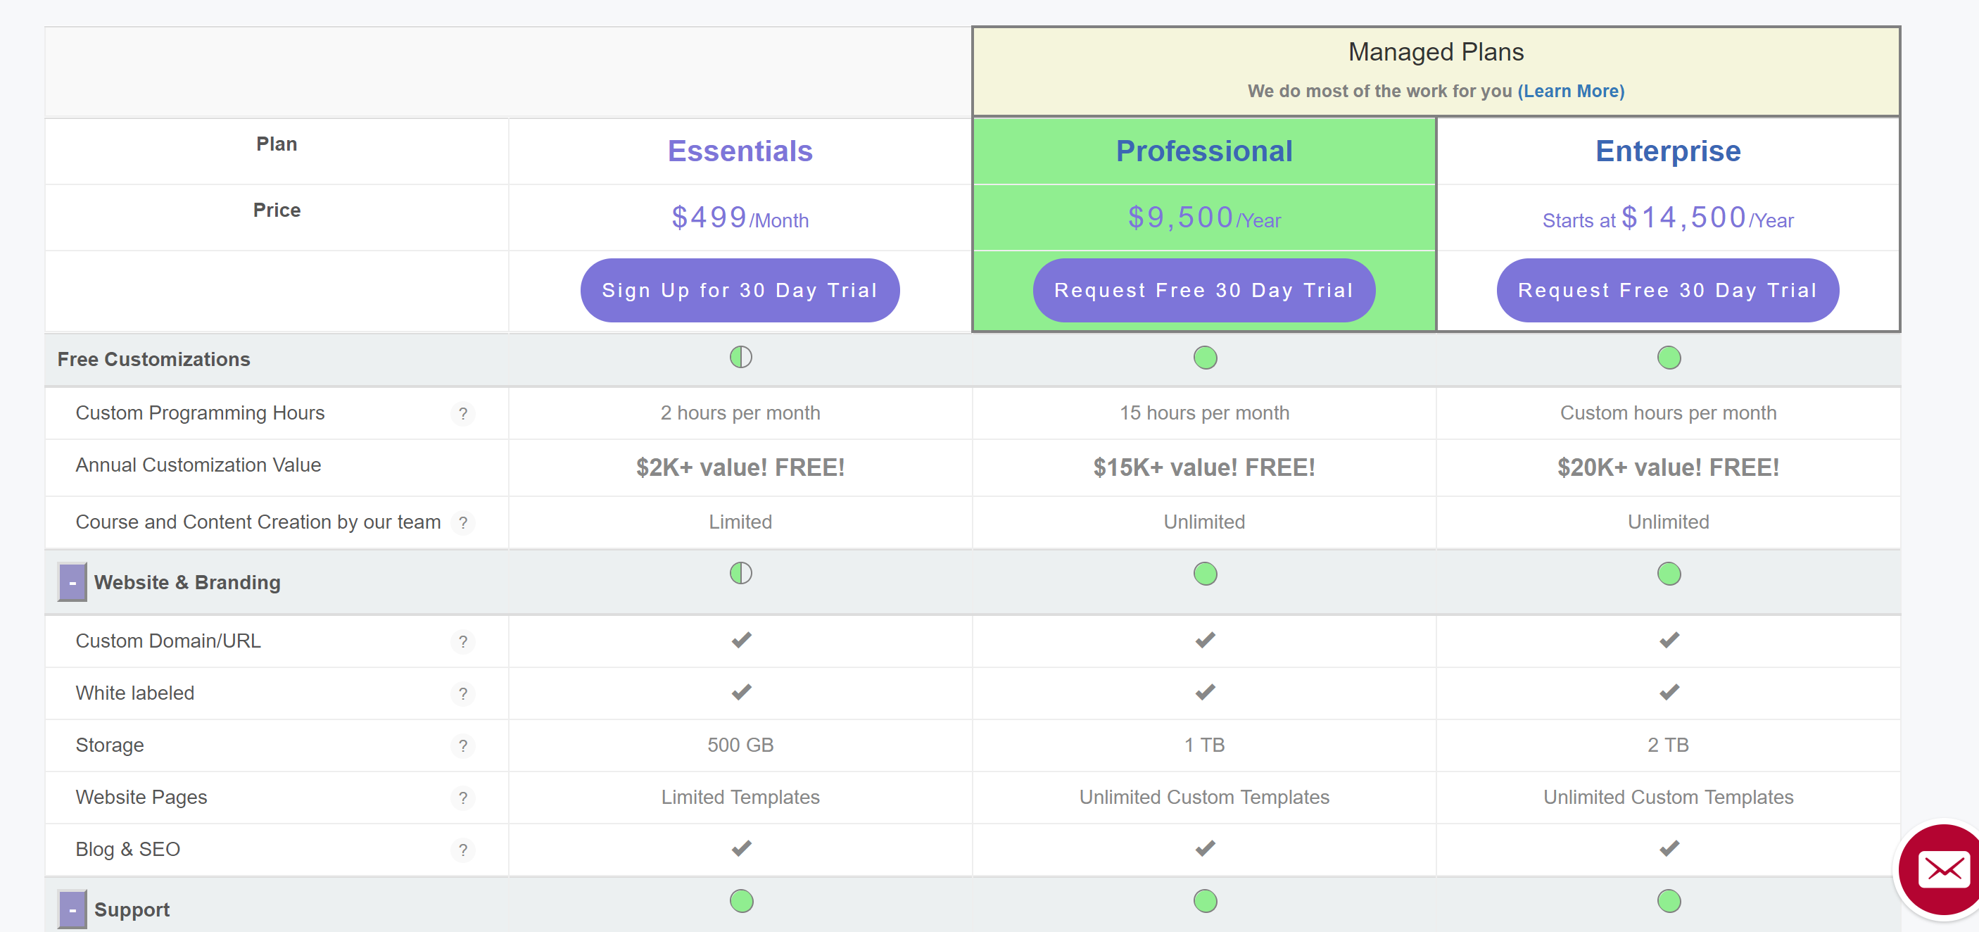Image resolution: width=1979 pixels, height=932 pixels.
Task: Click the help icon beside Custom Programming Hours
Action: pos(463,413)
